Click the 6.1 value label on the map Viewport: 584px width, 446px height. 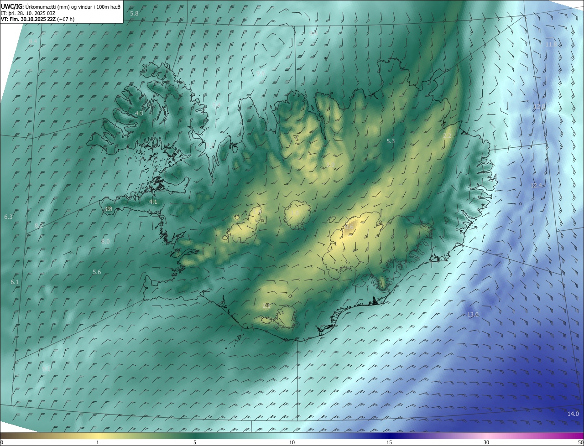(15, 282)
